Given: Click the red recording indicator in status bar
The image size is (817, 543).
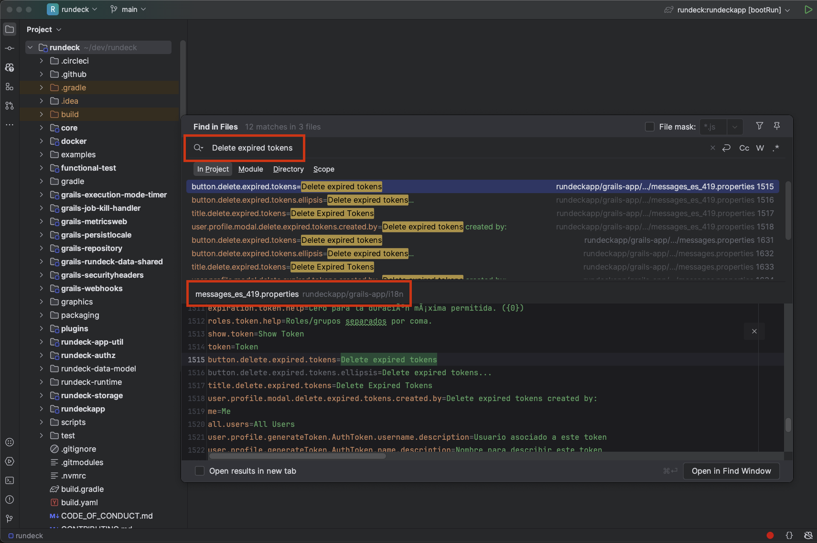Looking at the screenshot, I should [770, 535].
